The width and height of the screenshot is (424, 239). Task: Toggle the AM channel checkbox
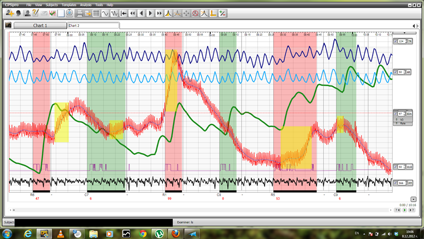tap(395, 182)
